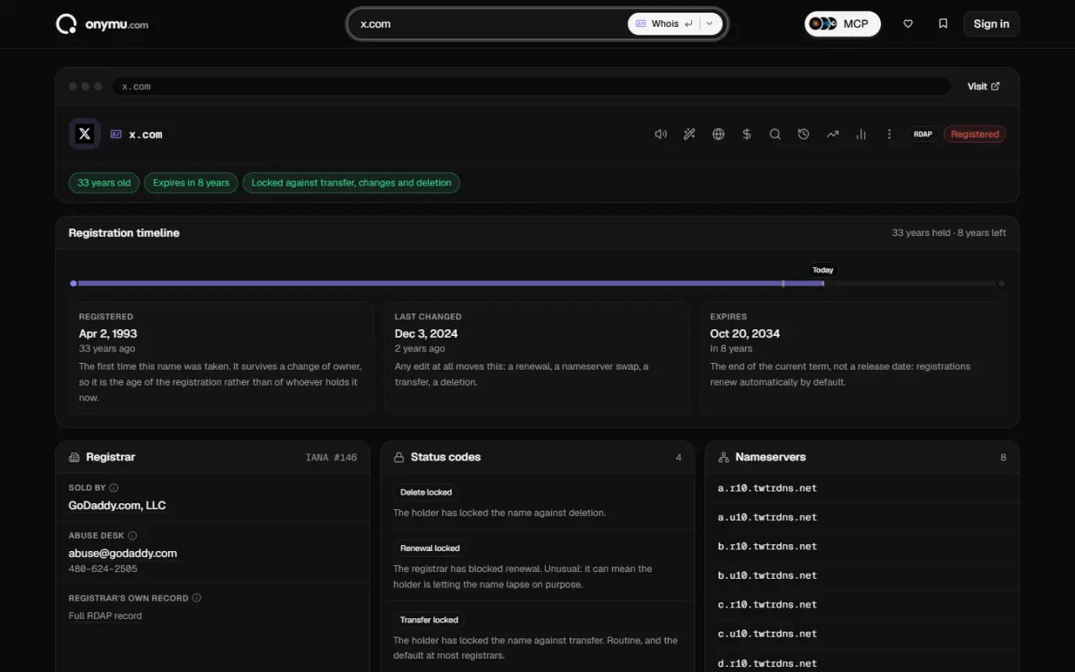Screen dimensions: 1075x672
Task: Click nameserver b.r10.twtrdns.net
Action: [x=767, y=546]
